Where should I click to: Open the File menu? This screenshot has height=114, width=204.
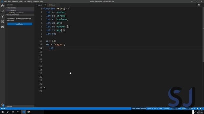pyautogui.click(x=5, y=2)
